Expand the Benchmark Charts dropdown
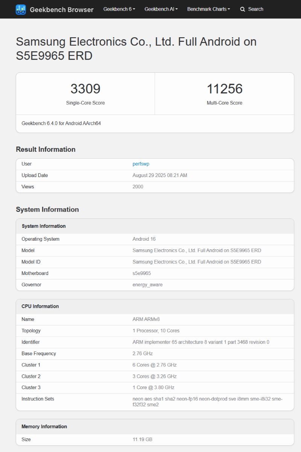The height and width of the screenshot is (452, 301). coord(208,9)
